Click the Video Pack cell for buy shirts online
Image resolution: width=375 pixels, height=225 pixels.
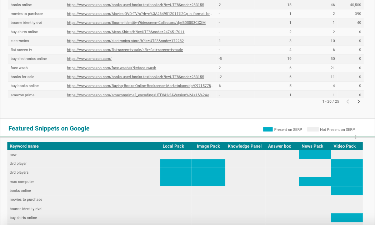coord(347,218)
